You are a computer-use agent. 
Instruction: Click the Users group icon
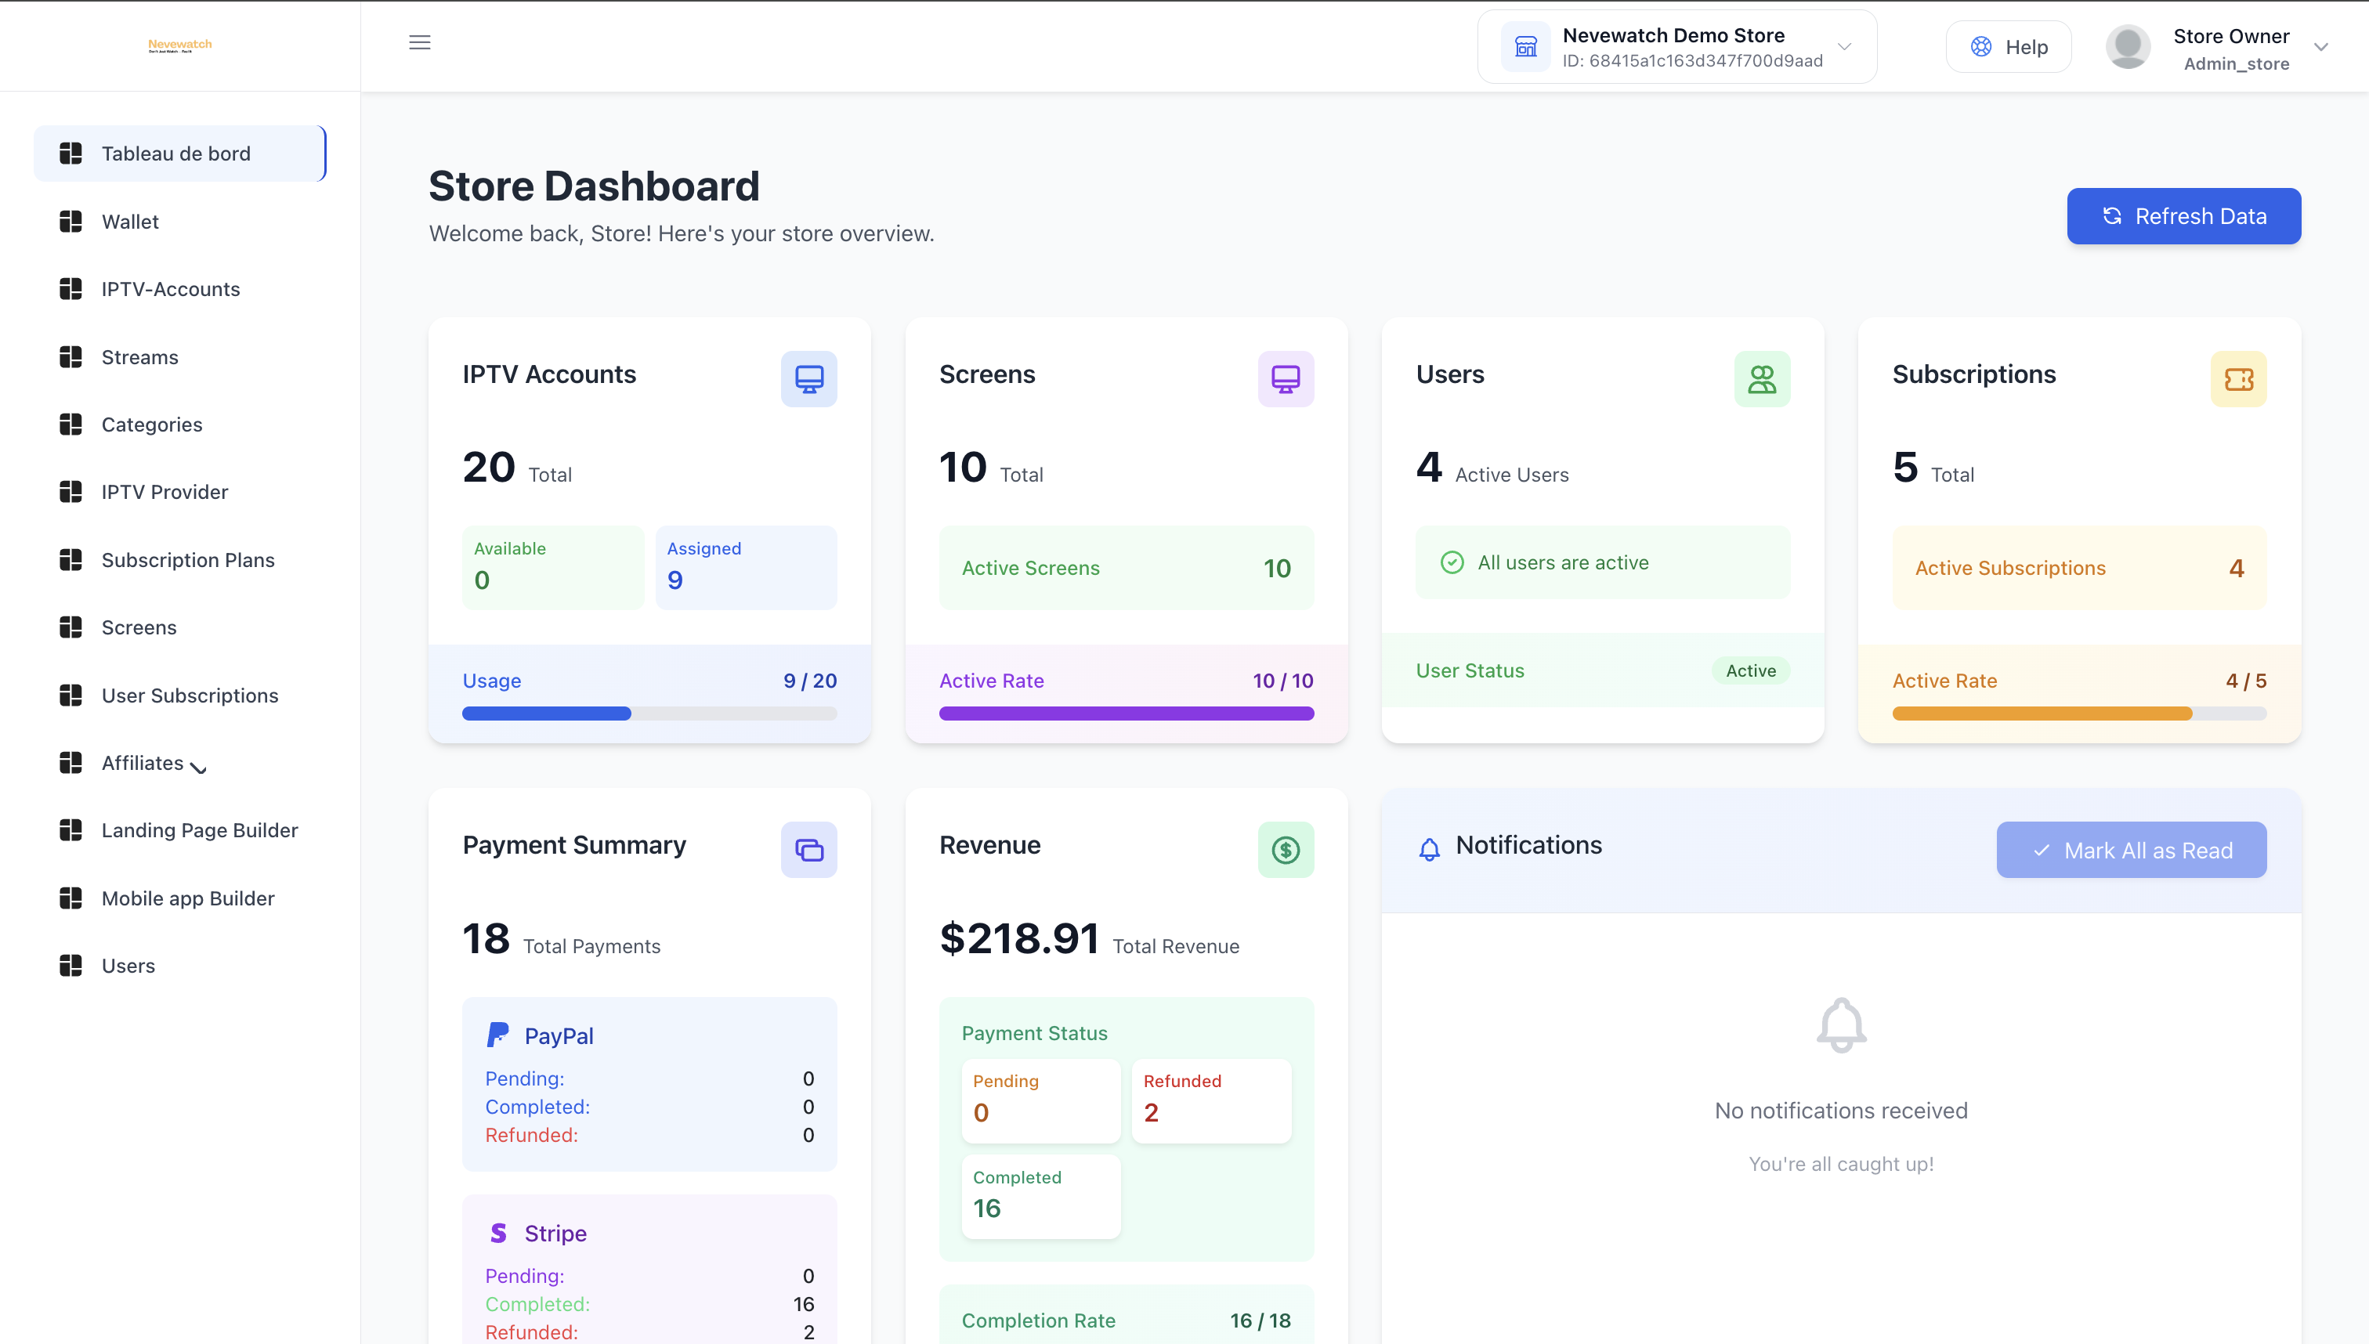coord(1762,378)
